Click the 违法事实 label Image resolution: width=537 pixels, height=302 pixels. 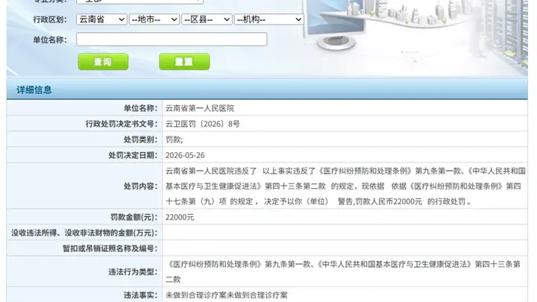coord(140,295)
